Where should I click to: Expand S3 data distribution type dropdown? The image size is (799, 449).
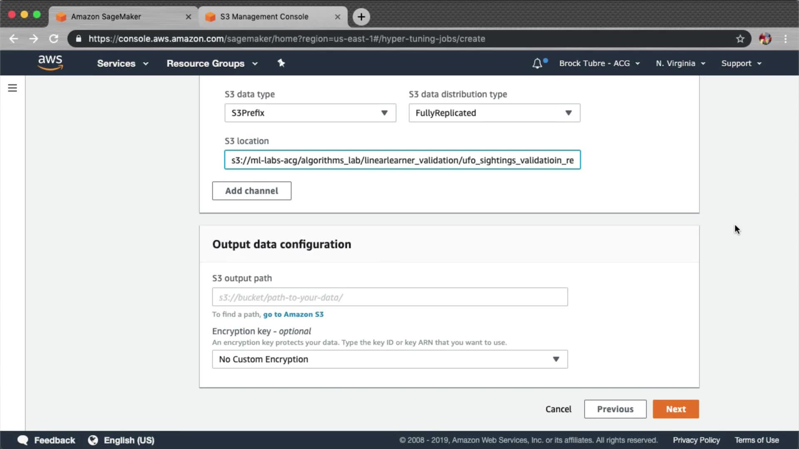[x=494, y=113]
